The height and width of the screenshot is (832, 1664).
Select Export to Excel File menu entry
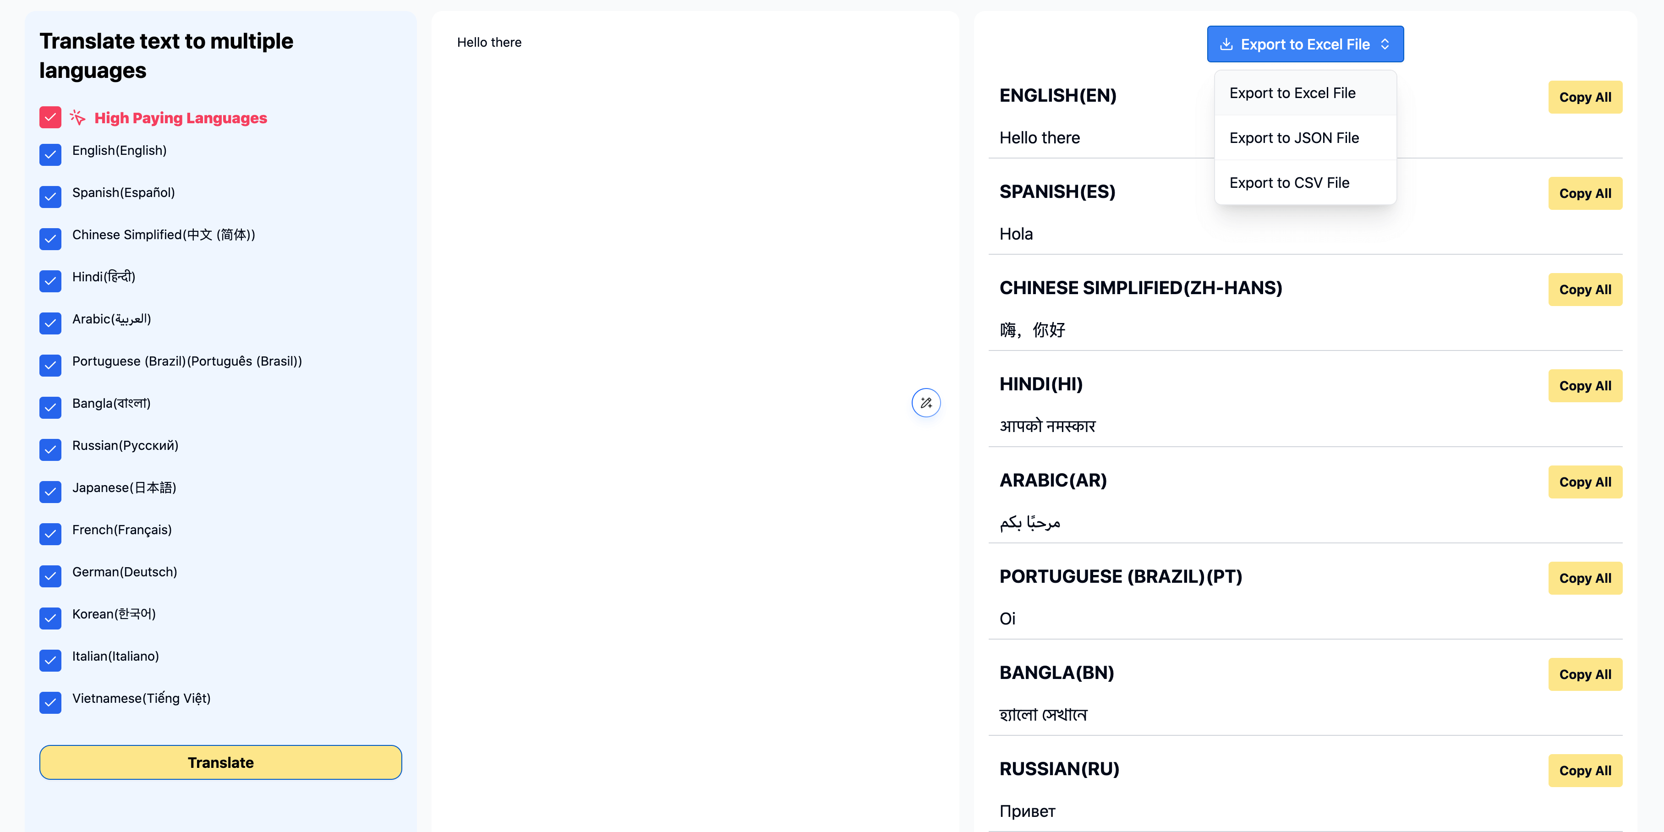(x=1292, y=93)
